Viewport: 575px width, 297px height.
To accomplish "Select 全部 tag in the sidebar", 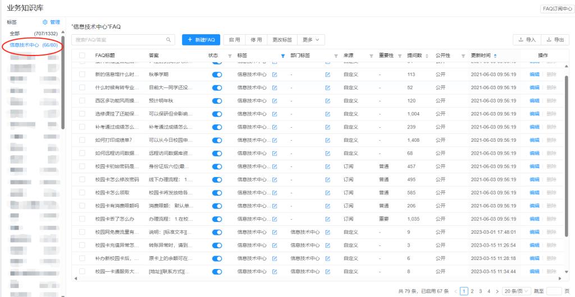I will click(15, 34).
